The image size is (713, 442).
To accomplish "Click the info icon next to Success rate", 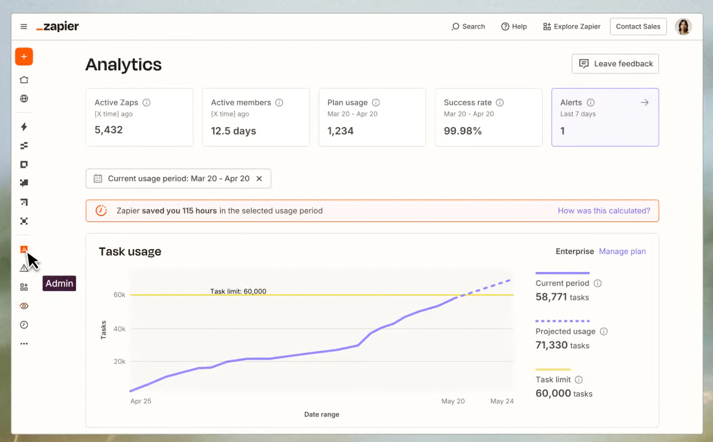I will click(500, 102).
